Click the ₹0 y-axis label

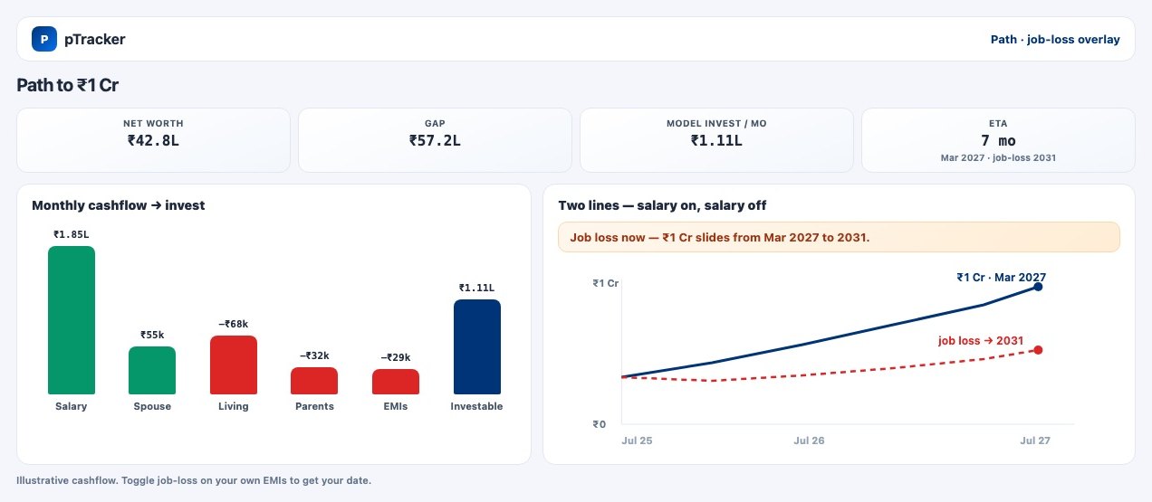pyautogui.click(x=600, y=423)
